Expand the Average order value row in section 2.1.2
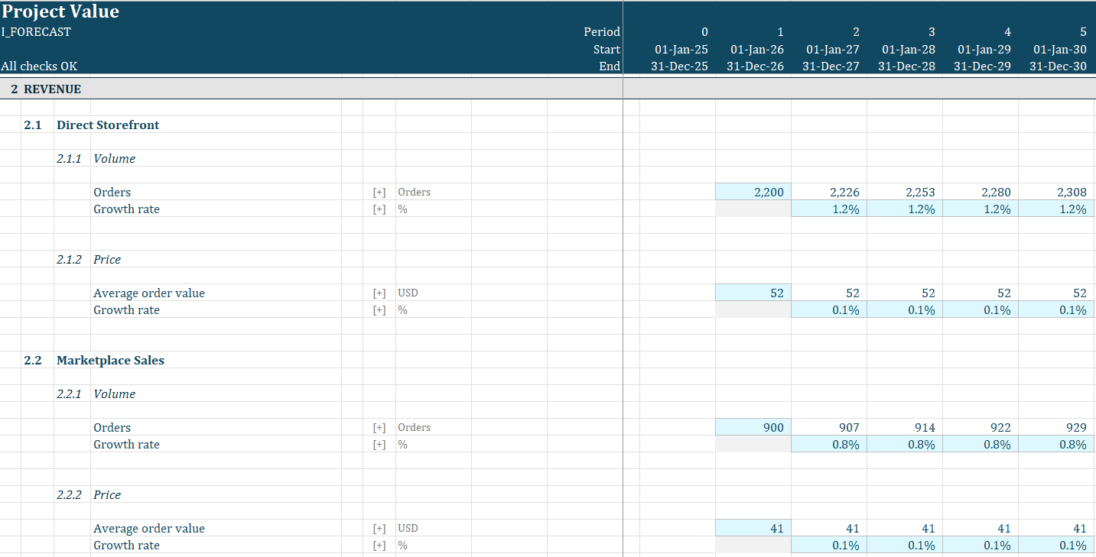 click(379, 293)
